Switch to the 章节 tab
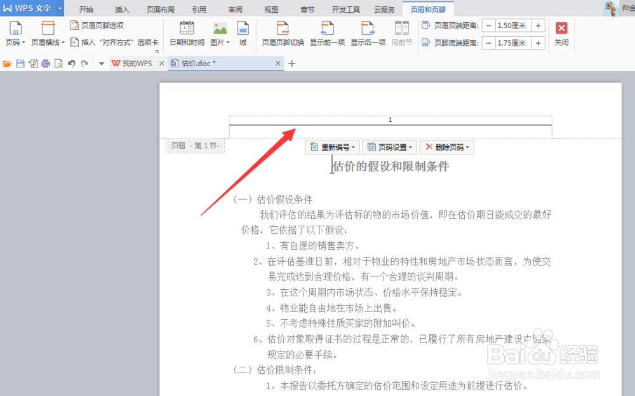 307,10
